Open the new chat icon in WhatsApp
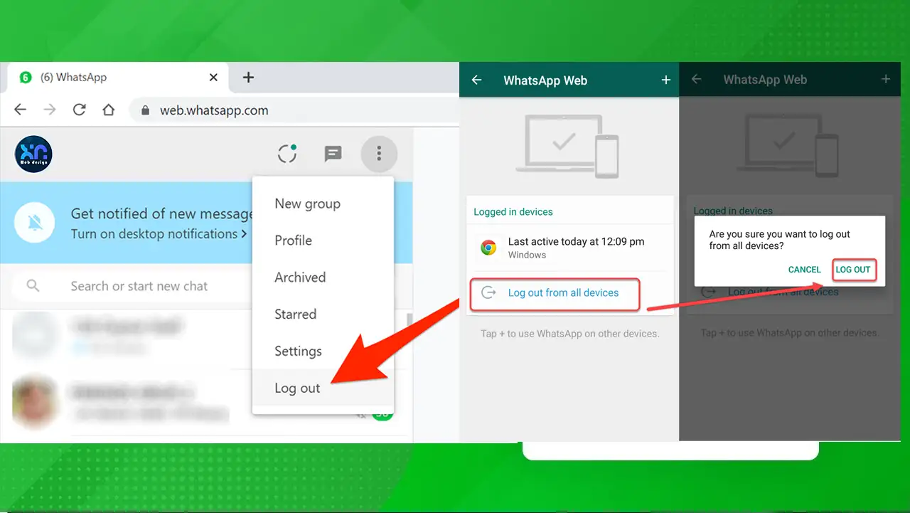 coord(333,154)
